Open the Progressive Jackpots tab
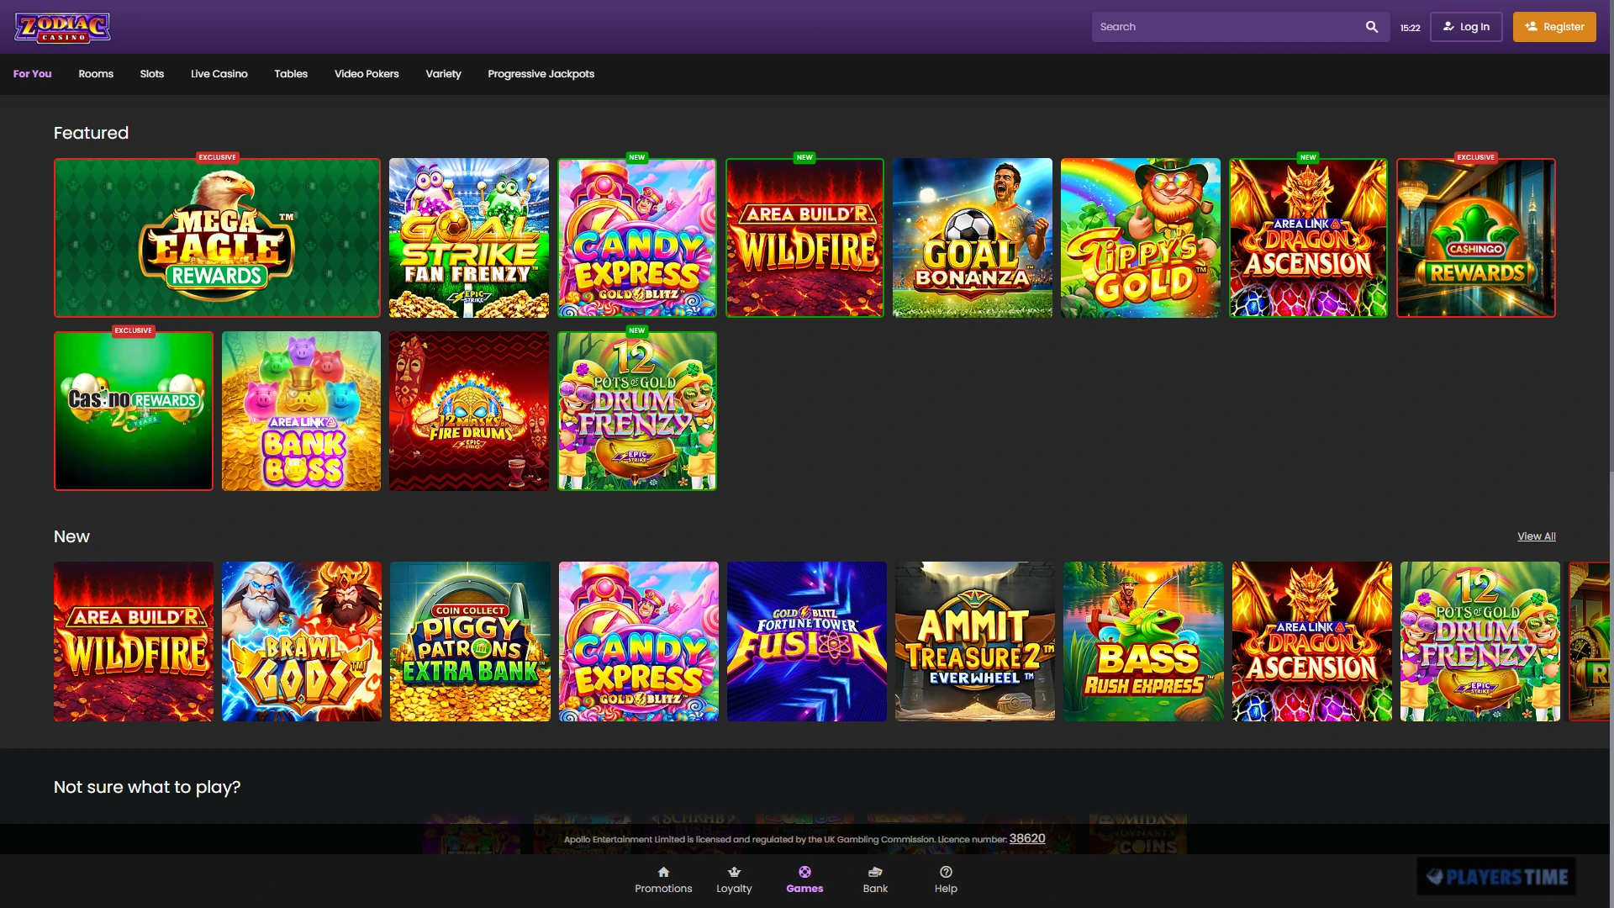This screenshot has width=1614, height=908. (x=541, y=74)
